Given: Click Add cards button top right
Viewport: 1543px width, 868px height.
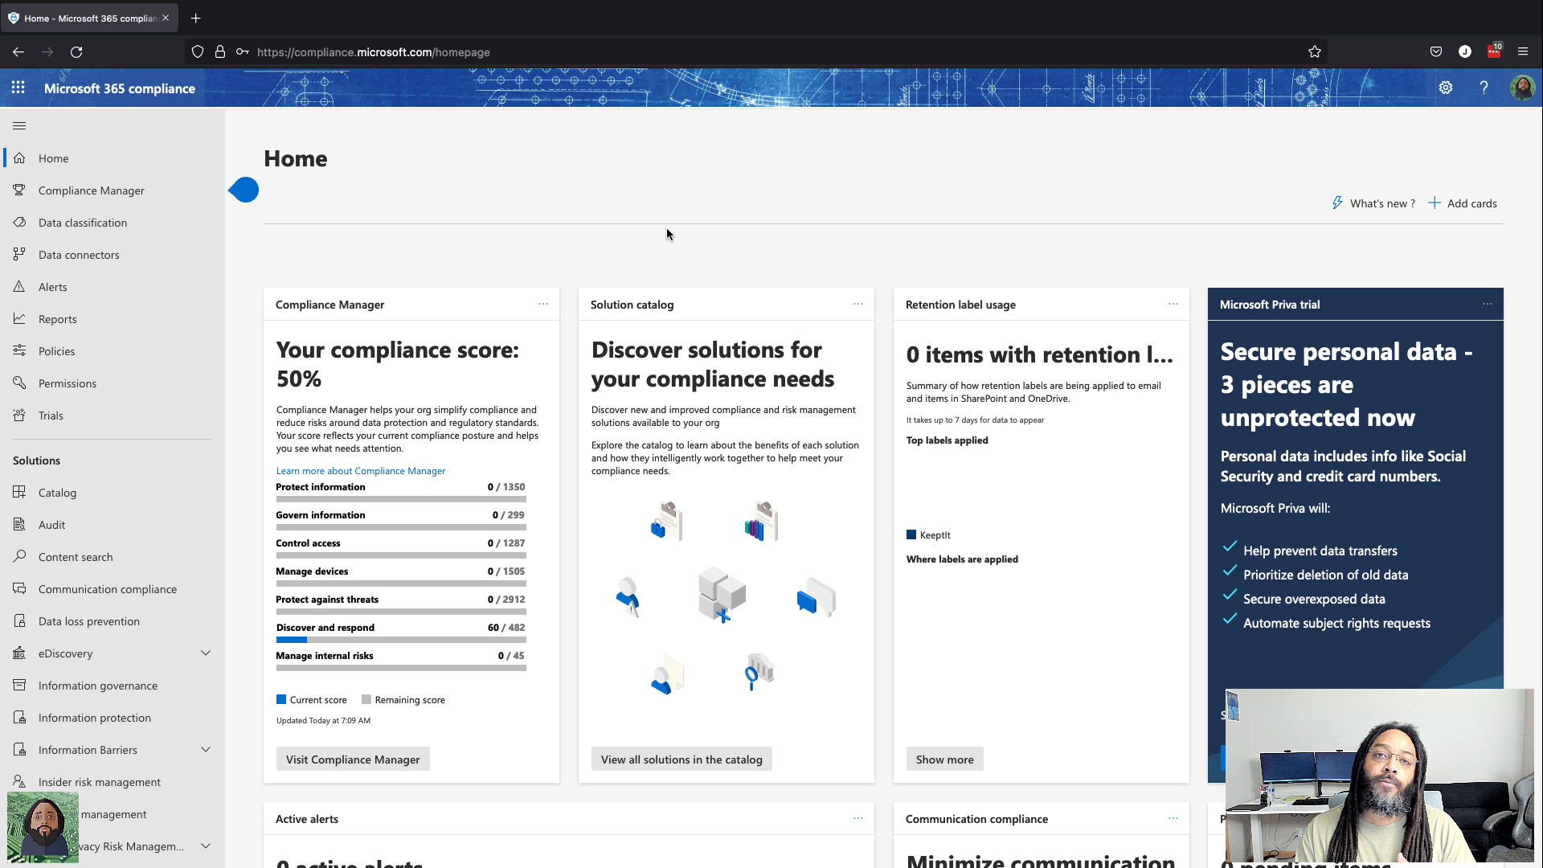Looking at the screenshot, I should point(1463,203).
